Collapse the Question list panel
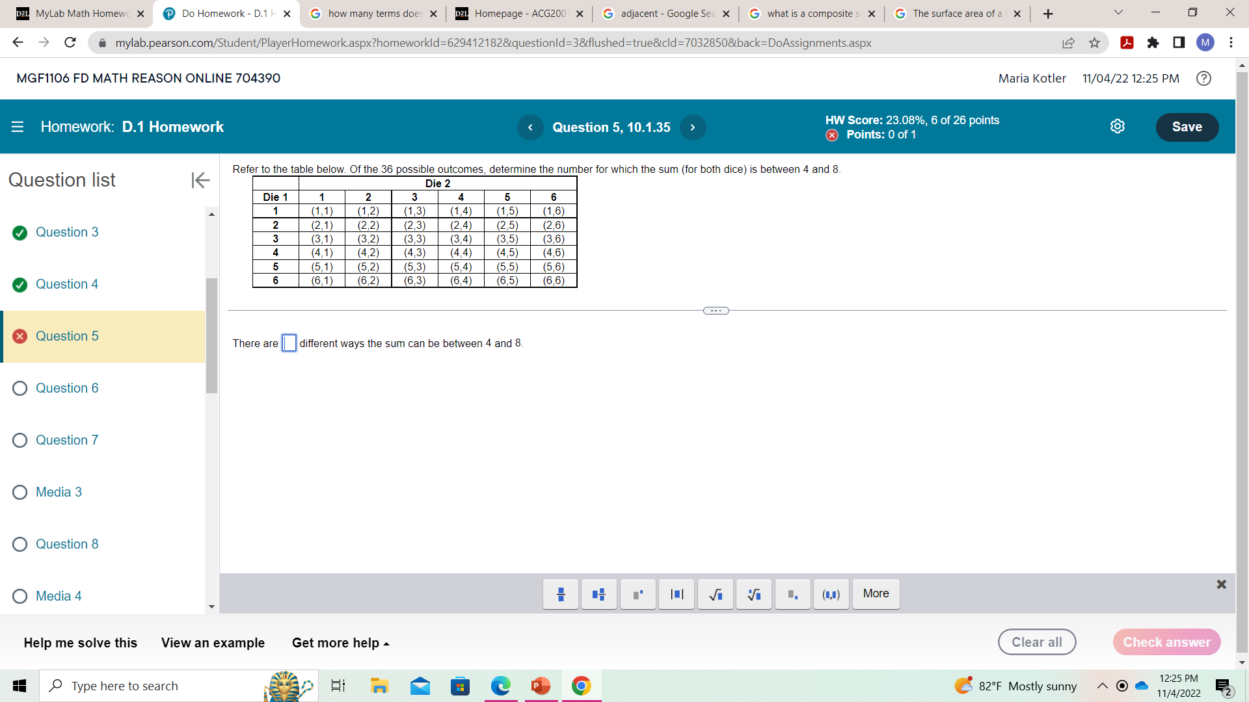 point(200,180)
